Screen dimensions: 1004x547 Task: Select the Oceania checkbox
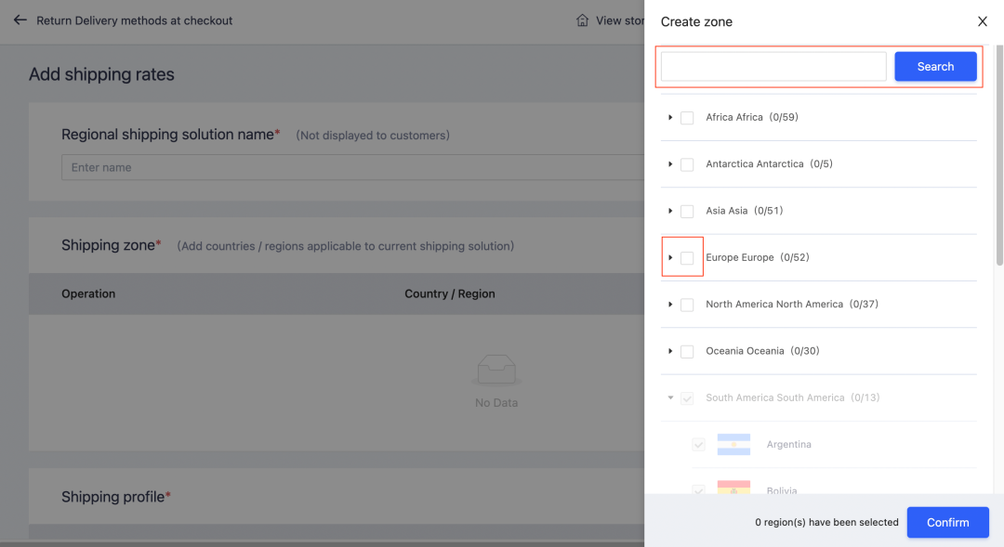[687, 351]
